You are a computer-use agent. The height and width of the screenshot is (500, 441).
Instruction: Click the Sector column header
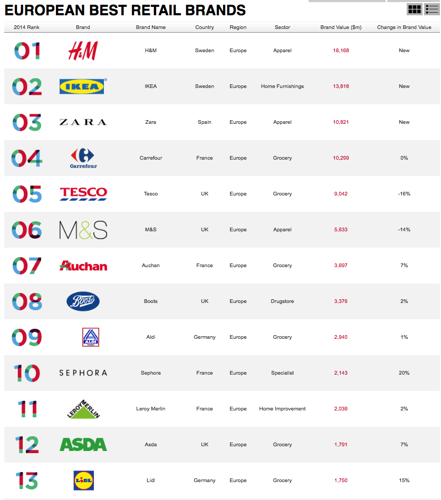(282, 27)
